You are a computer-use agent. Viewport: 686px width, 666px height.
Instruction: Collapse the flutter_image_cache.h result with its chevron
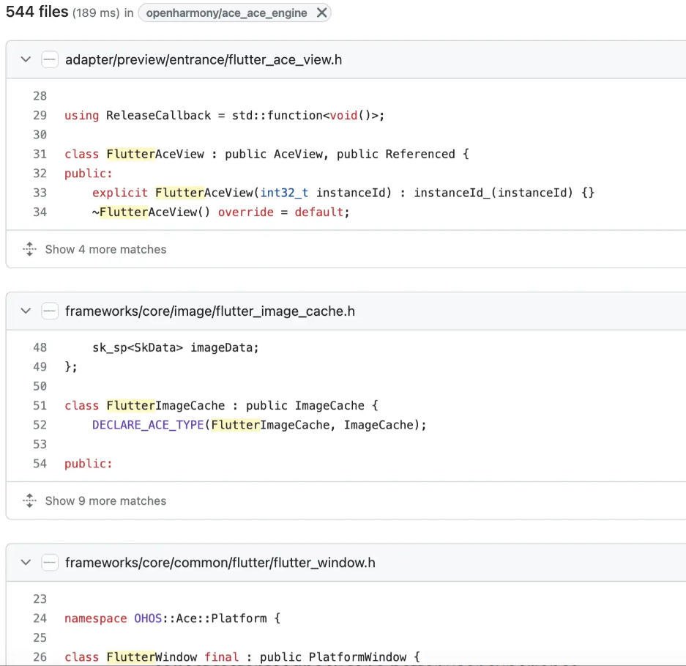[x=26, y=311]
